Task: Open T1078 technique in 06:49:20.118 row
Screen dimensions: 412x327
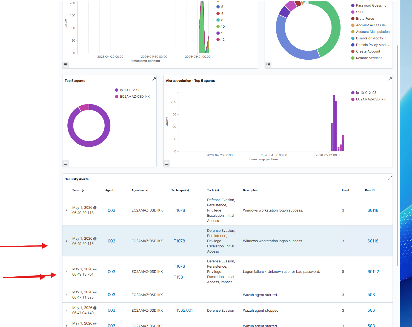Action: (179, 210)
